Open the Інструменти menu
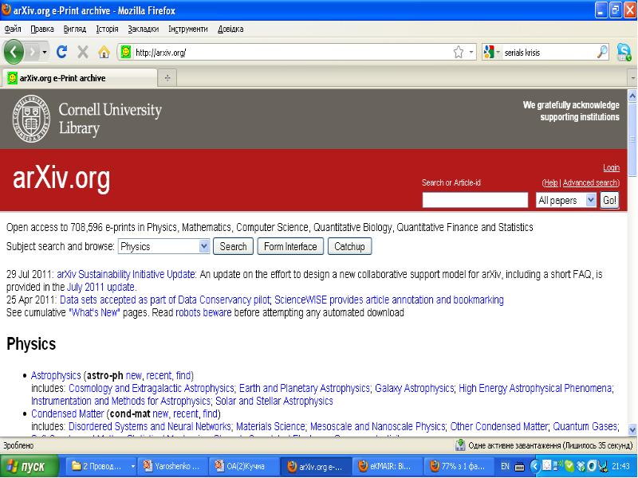Viewport: 638px width, 478px height. 188,29
